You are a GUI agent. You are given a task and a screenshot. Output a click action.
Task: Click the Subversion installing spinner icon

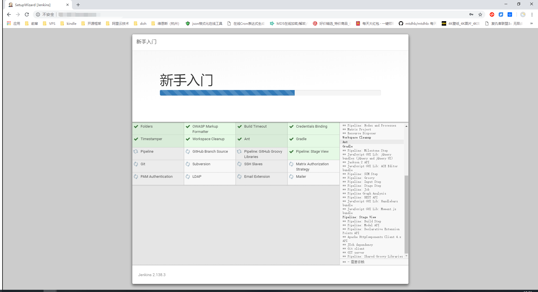(188, 164)
